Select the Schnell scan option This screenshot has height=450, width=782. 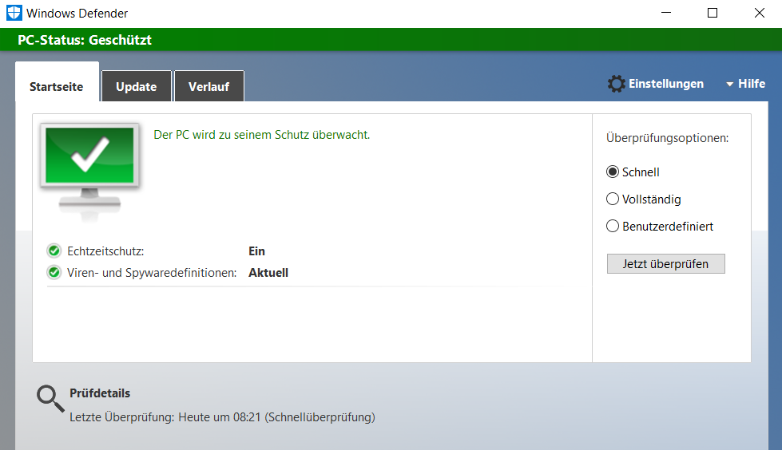[613, 172]
